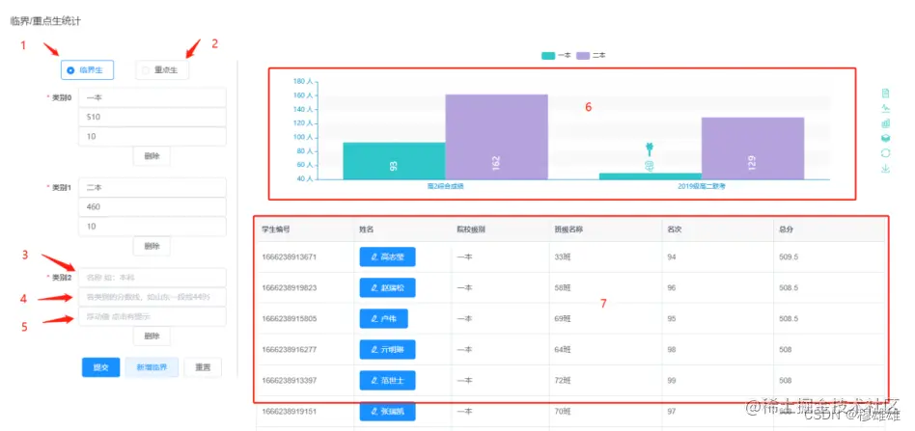The width and height of the screenshot is (915, 431).
Task: Click the empty 类别2 name input
Action: click(x=152, y=278)
